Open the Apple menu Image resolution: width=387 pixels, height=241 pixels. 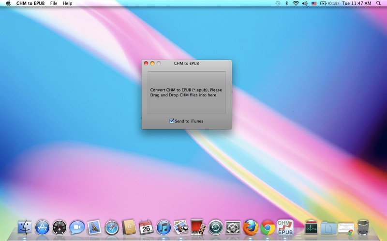[x=8, y=3]
